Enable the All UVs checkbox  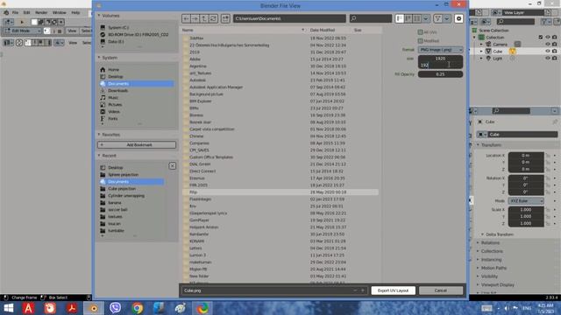coord(421,32)
